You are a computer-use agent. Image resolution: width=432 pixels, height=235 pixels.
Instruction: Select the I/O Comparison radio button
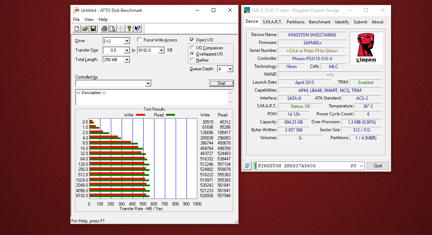192,48
